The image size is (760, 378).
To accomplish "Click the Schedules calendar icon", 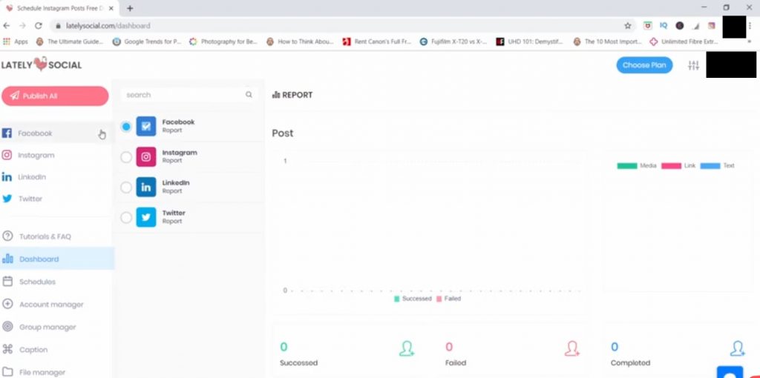I will pyautogui.click(x=7, y=281).
